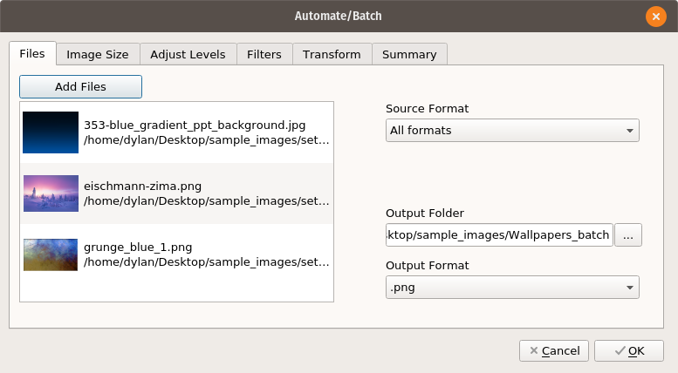This screenshot has width=678, height=373.
Task: Close the Automate/Batch window
Action: point(656,17)
